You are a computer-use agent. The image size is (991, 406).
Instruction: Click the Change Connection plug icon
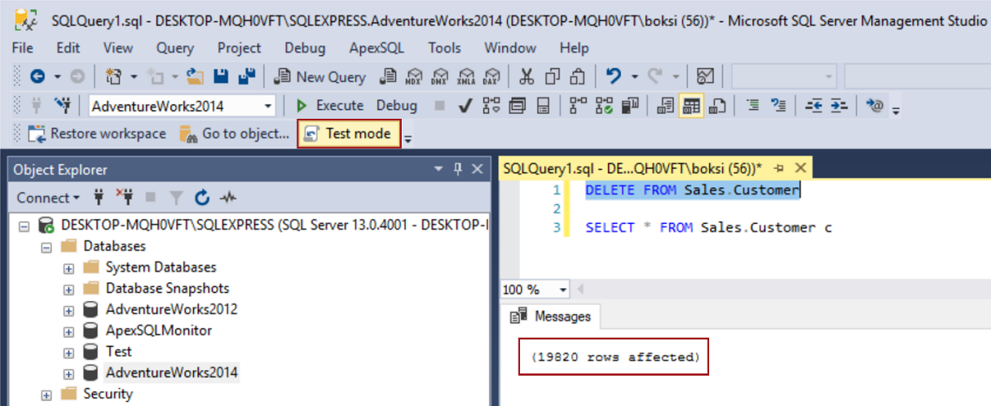(x=63, y=106)
